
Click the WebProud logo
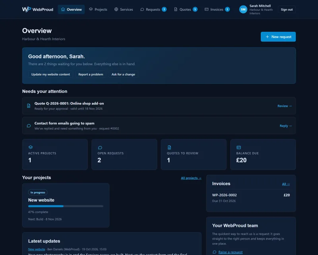38,9
